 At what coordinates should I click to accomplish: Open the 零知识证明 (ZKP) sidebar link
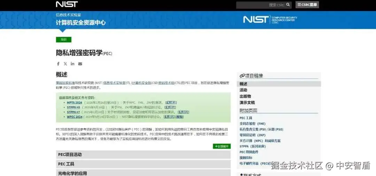252,135
